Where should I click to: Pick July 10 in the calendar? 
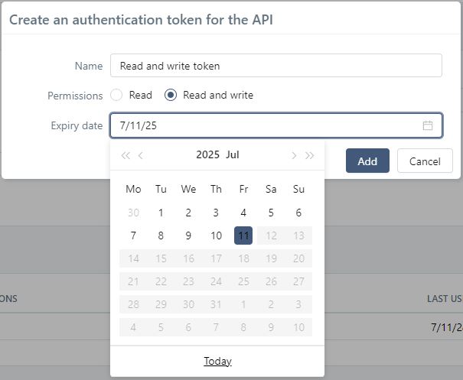click(x=216, y=235)
